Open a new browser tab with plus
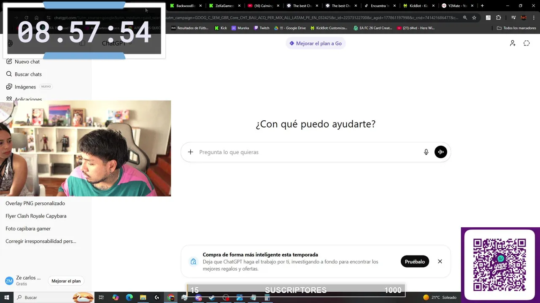 coord(482,6)
